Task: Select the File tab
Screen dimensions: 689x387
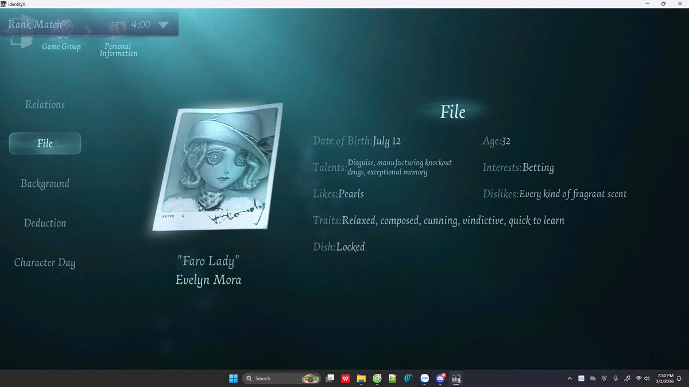Action: 45,143
